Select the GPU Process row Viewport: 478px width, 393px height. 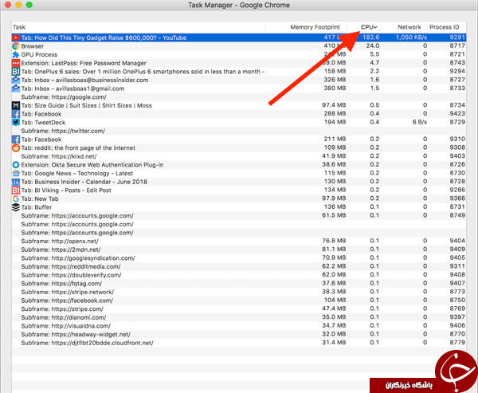(x=239, y=55)
